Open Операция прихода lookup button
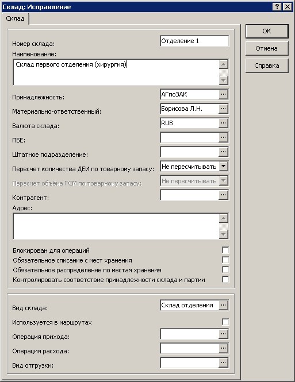Image resolution: width=295 pixels, height=382 pixels. 223,334
